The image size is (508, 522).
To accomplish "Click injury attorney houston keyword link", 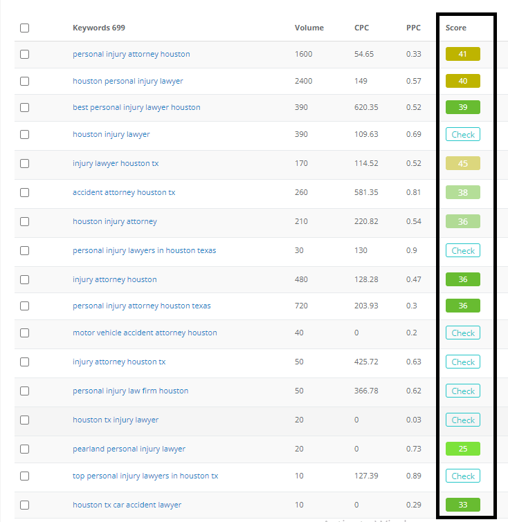I will point(115,279).
